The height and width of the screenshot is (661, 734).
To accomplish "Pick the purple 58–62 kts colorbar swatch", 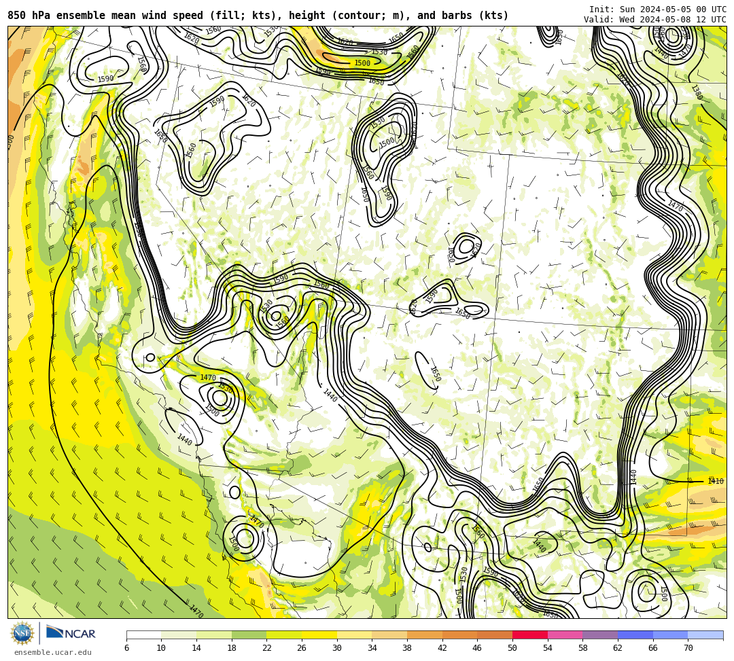I will 600,635.
